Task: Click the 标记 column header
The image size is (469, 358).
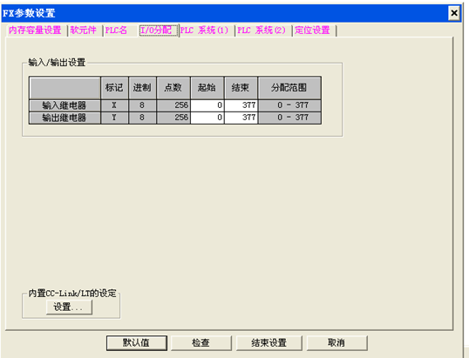Action: tap(114, 88)
